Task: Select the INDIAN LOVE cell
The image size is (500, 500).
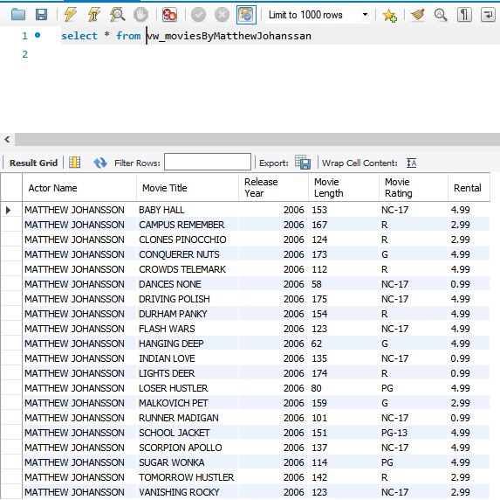Action: pyautogui.click(x=188, y=358)
